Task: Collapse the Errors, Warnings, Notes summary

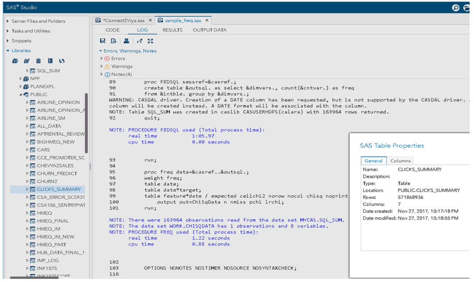Action: tap(100, 51)
